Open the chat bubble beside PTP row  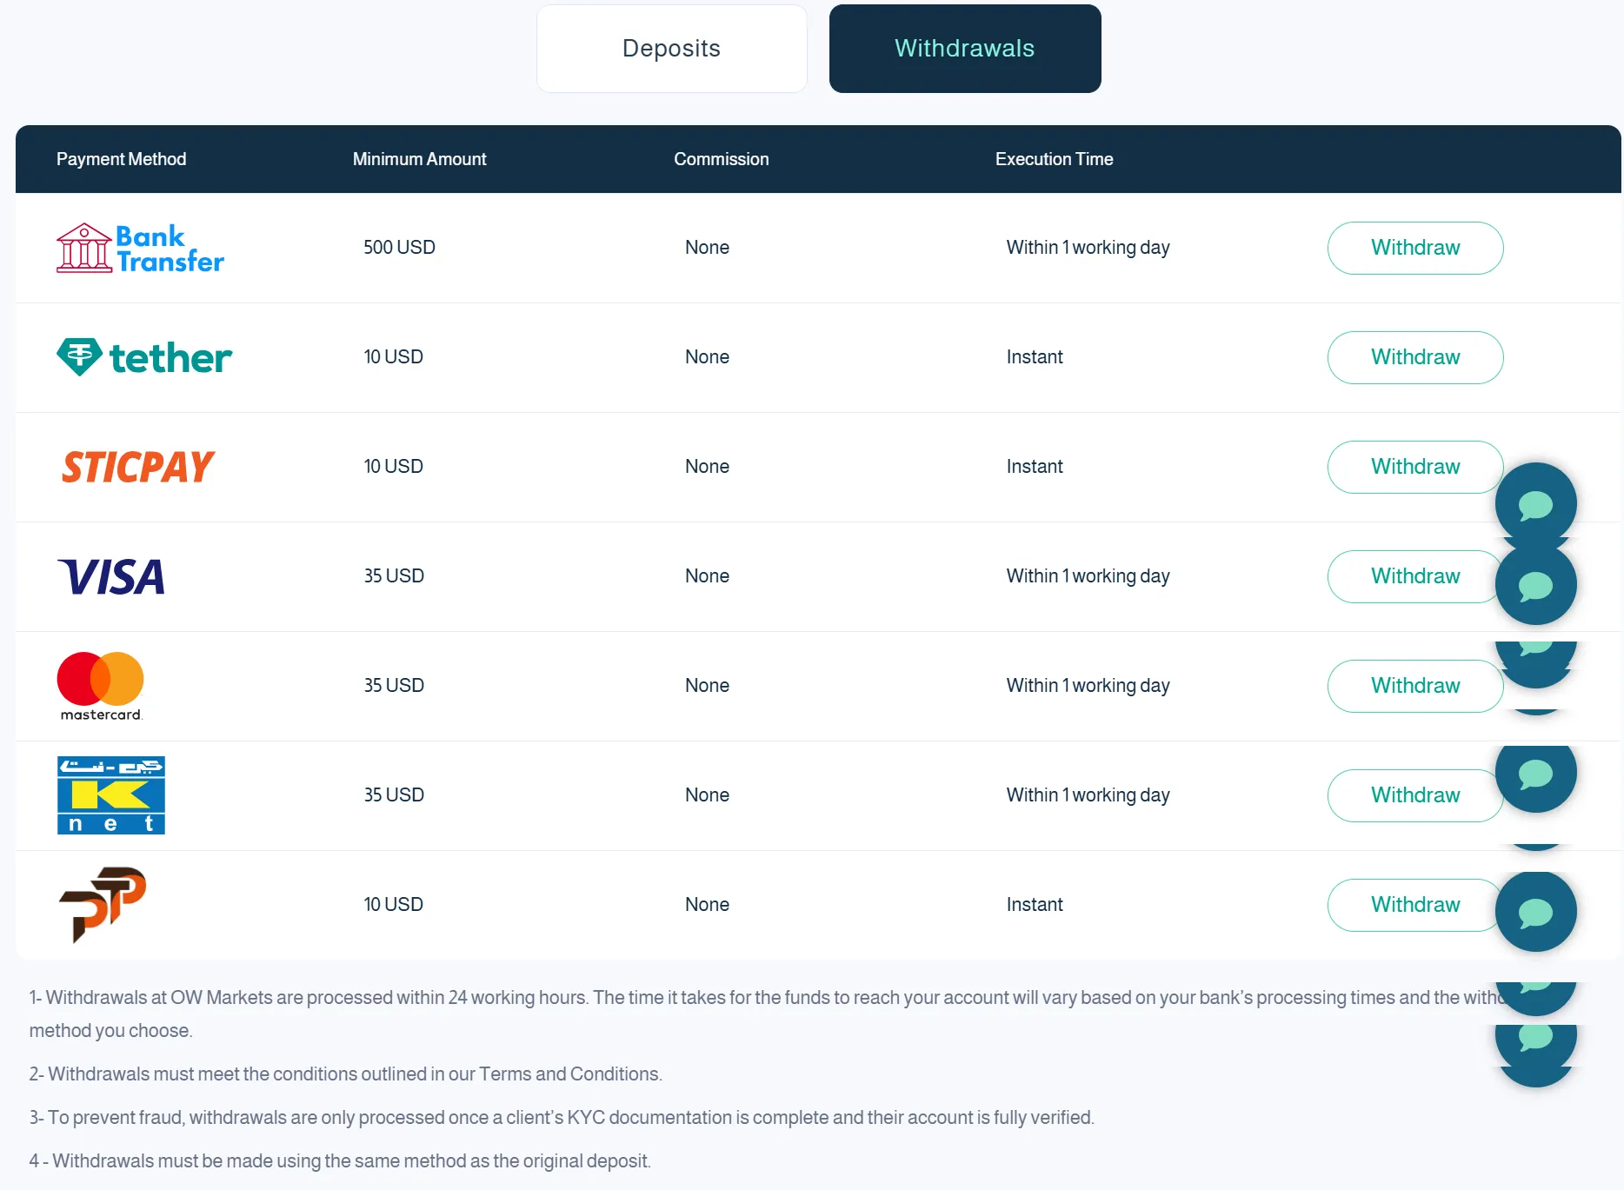coord(1535,912)
